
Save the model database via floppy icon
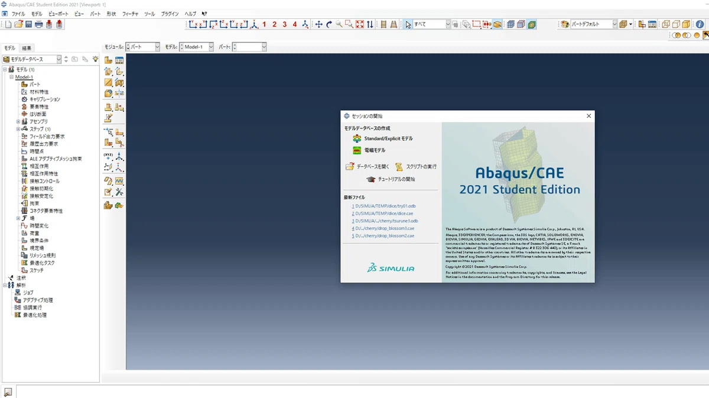point(28,24)
